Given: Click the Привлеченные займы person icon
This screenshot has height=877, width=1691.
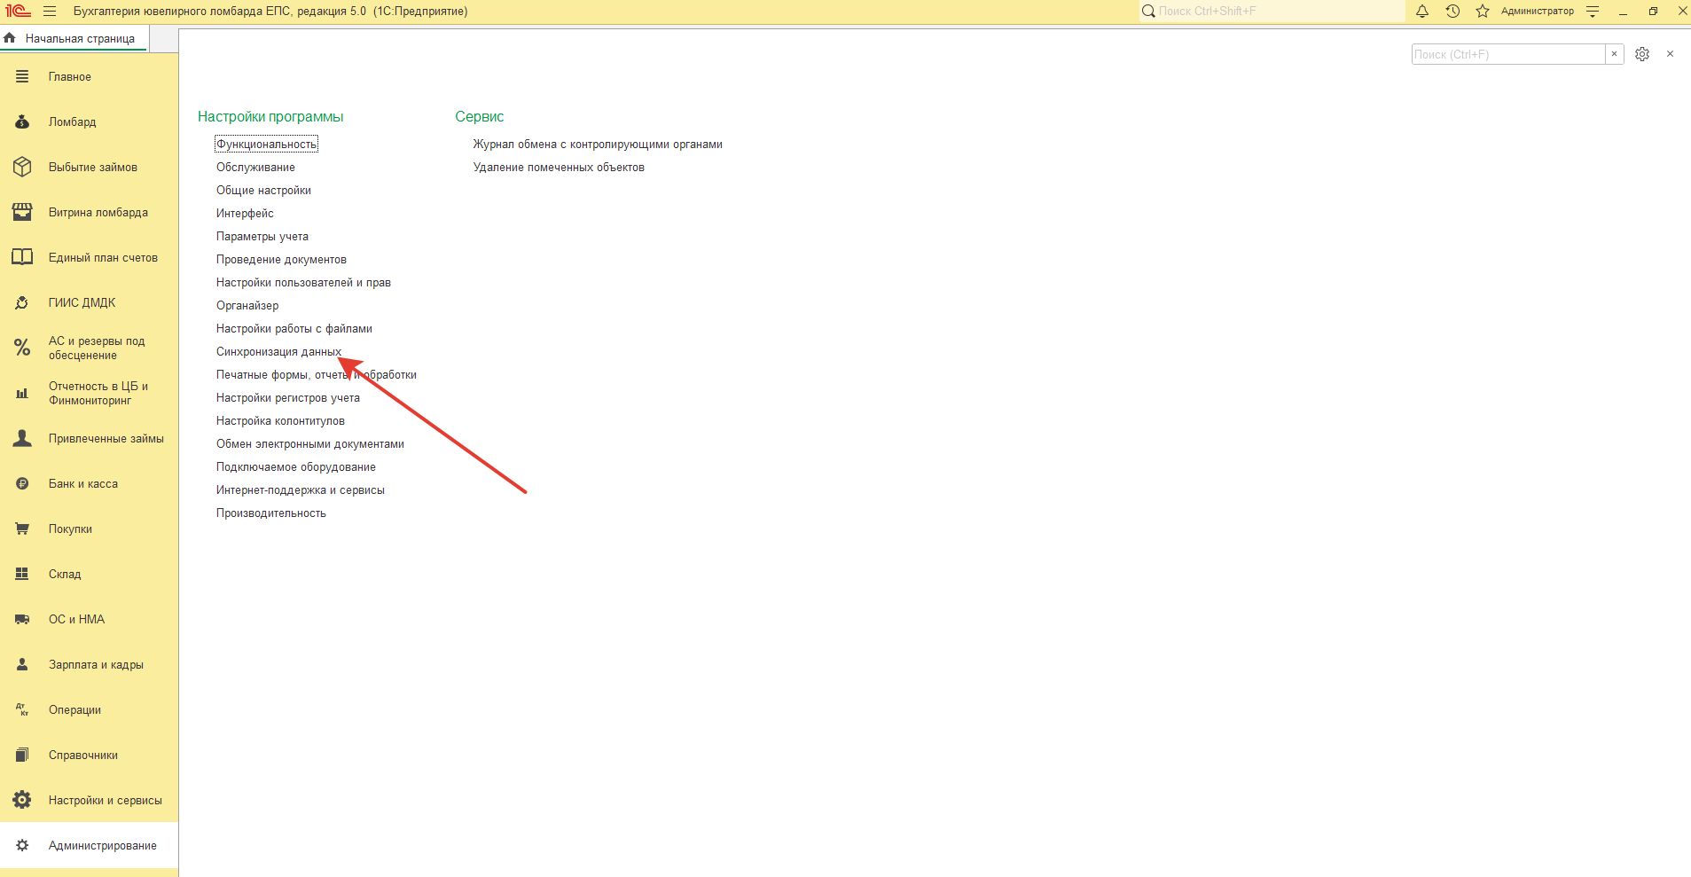Looking at the screenshot, I should [22, 439].
